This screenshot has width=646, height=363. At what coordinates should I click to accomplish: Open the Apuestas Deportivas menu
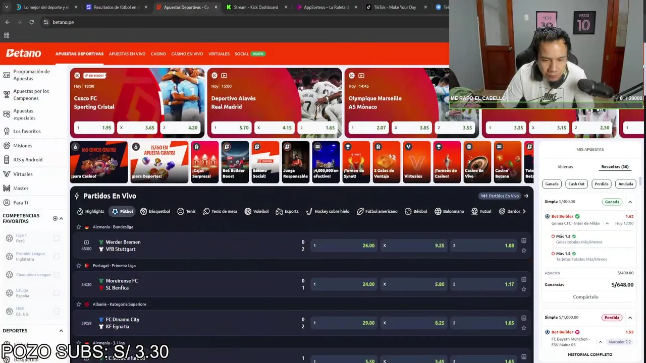(x=79, y=54)
